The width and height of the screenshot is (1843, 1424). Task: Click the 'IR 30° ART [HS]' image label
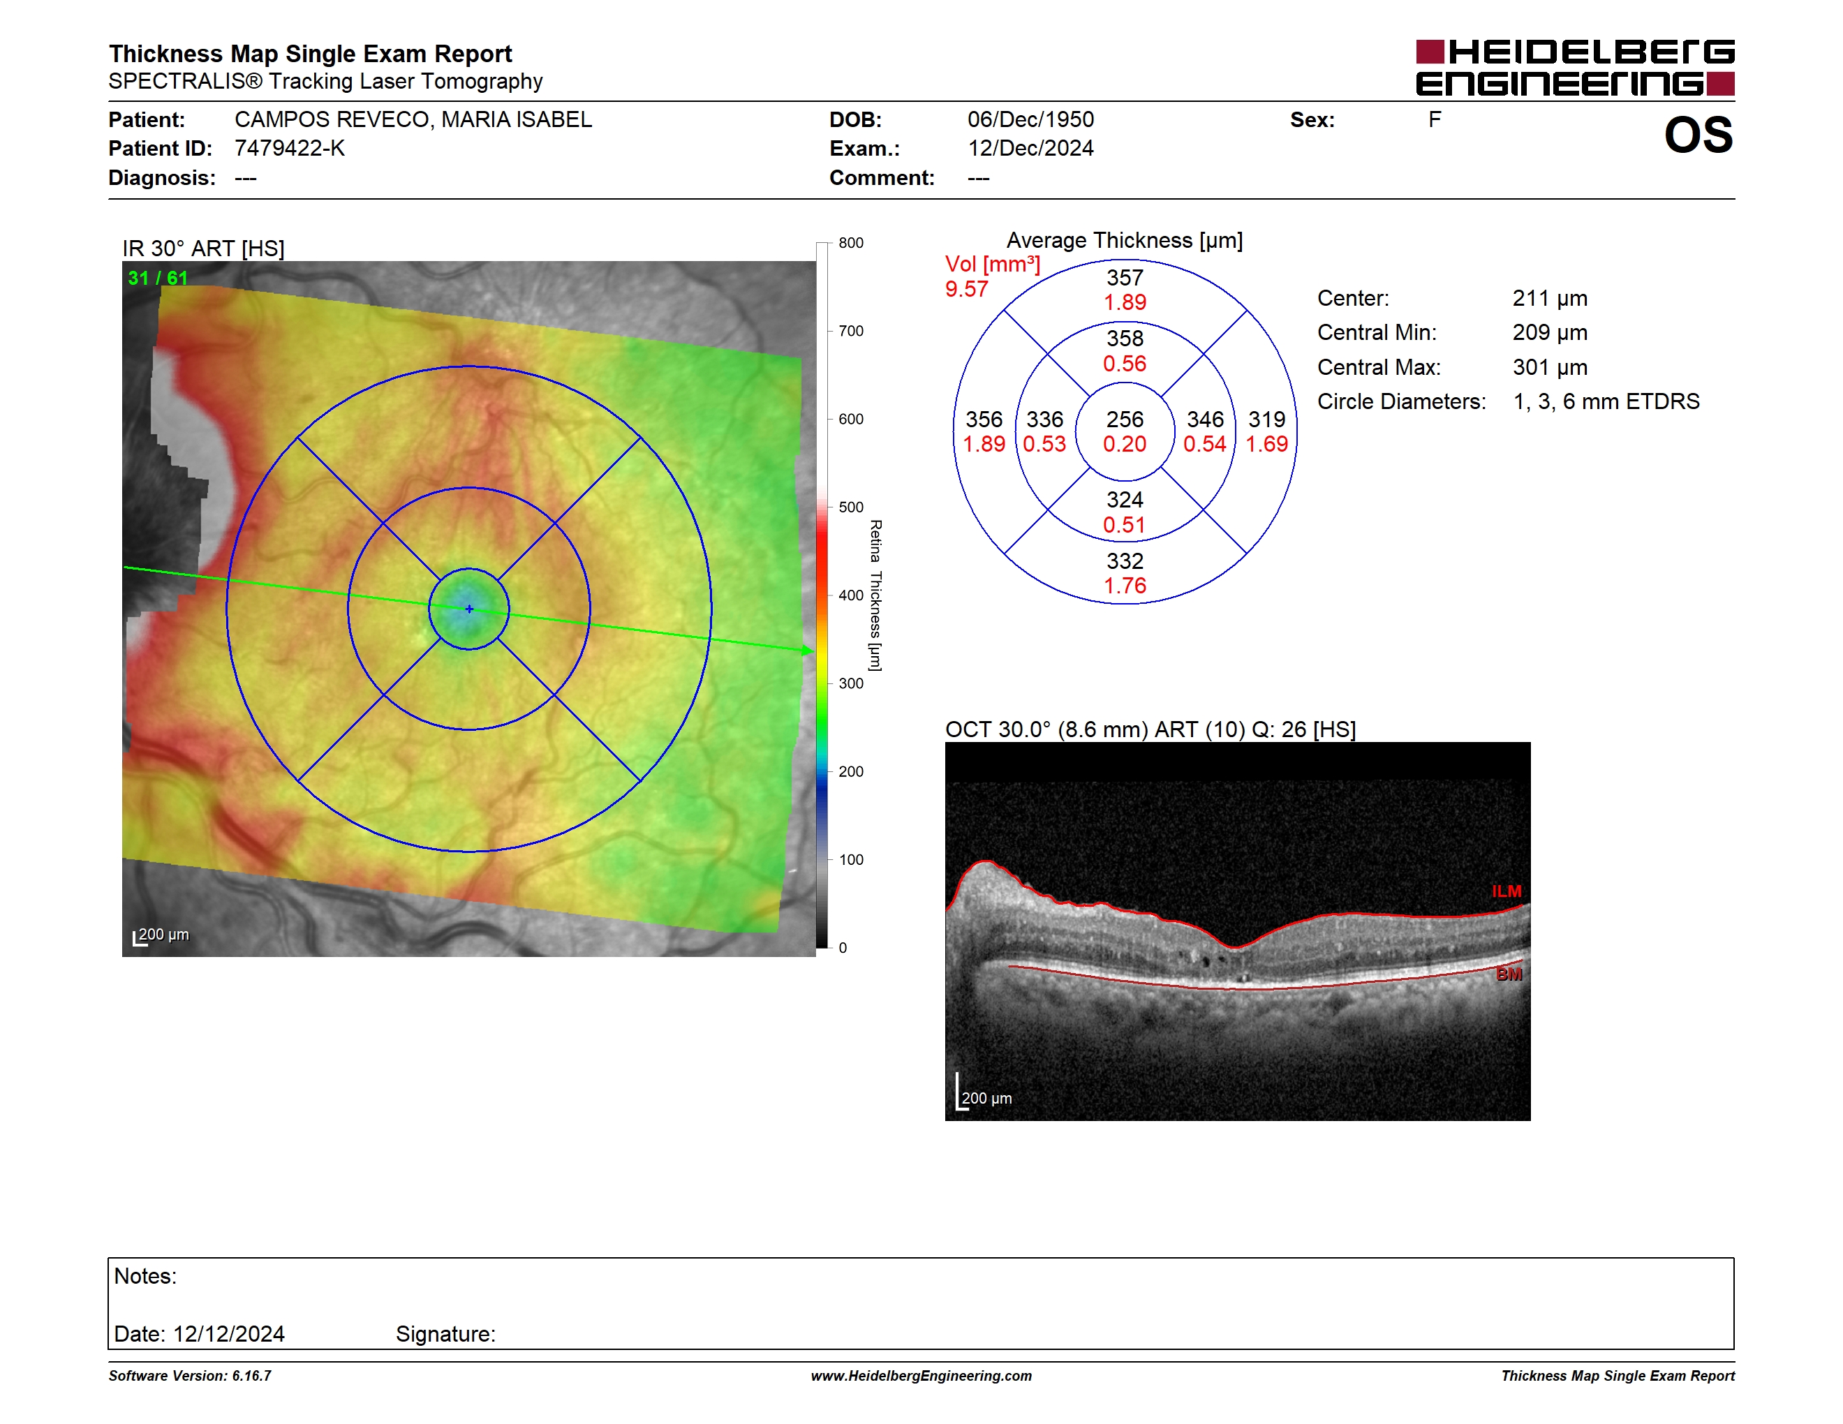(203, 249)
